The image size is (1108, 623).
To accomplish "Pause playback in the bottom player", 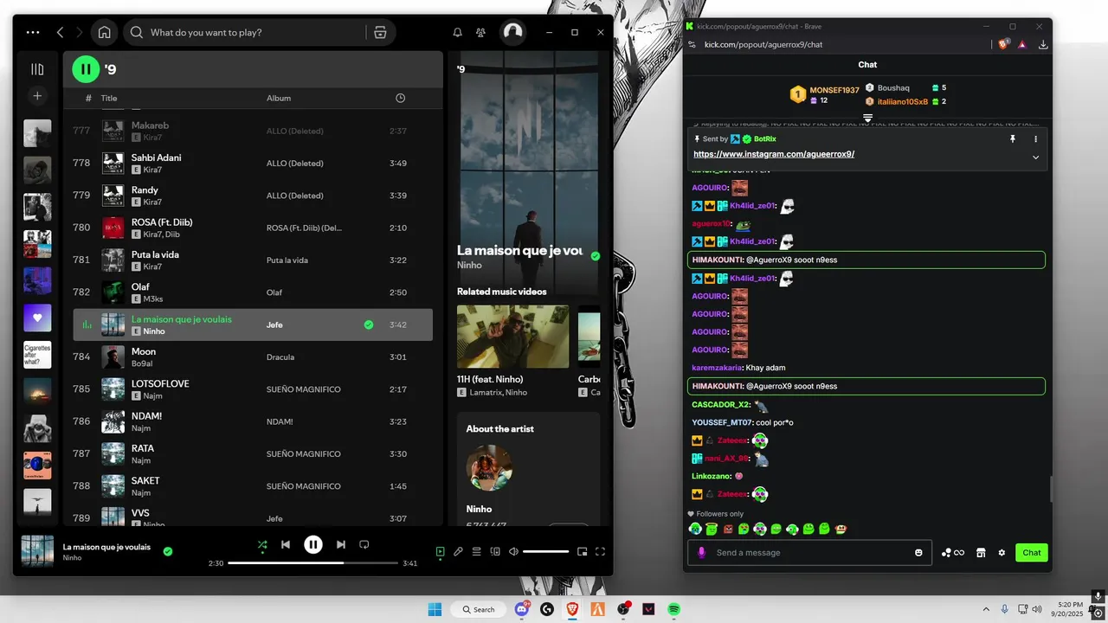I will tap(313, 544).
